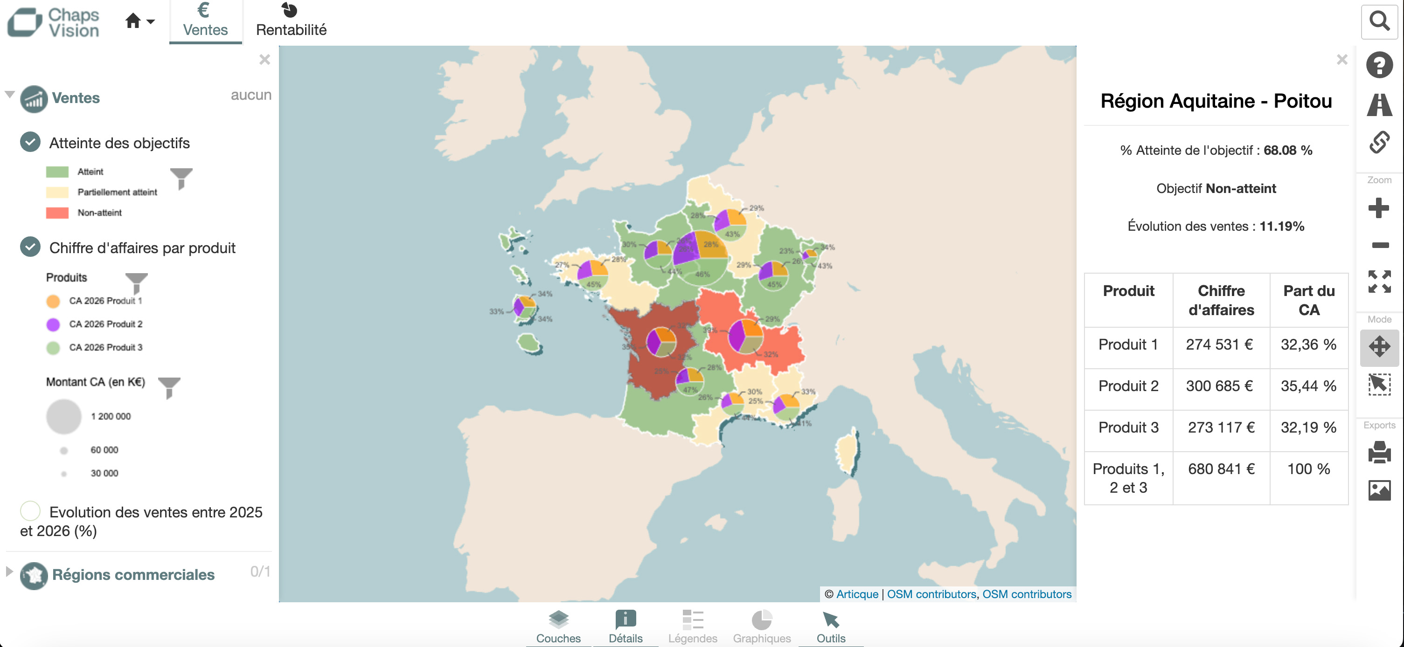1404x647 pixels.
Task: Click the pie chart on Aquitaine-Poitou region
Action: (661, 342)
